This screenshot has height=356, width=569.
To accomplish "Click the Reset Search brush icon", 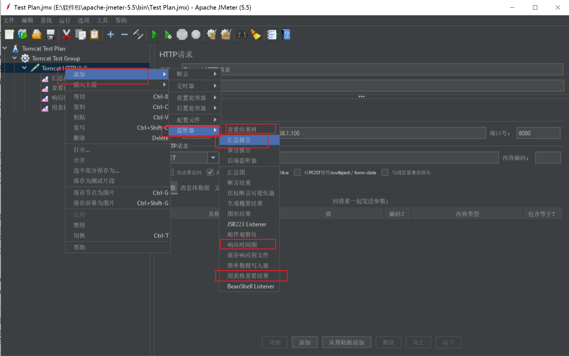I will (x=256, y=35).
